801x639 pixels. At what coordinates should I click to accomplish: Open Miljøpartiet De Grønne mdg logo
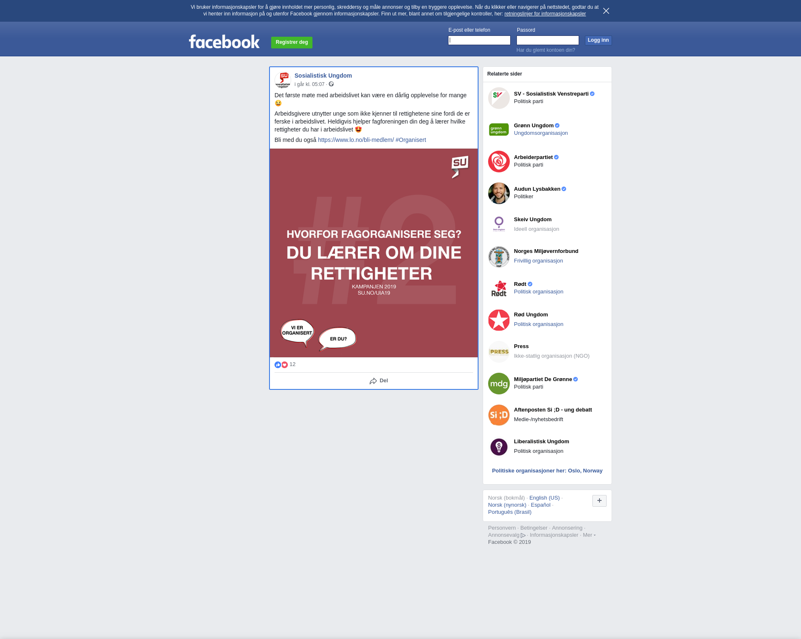[x=499, y=384]
